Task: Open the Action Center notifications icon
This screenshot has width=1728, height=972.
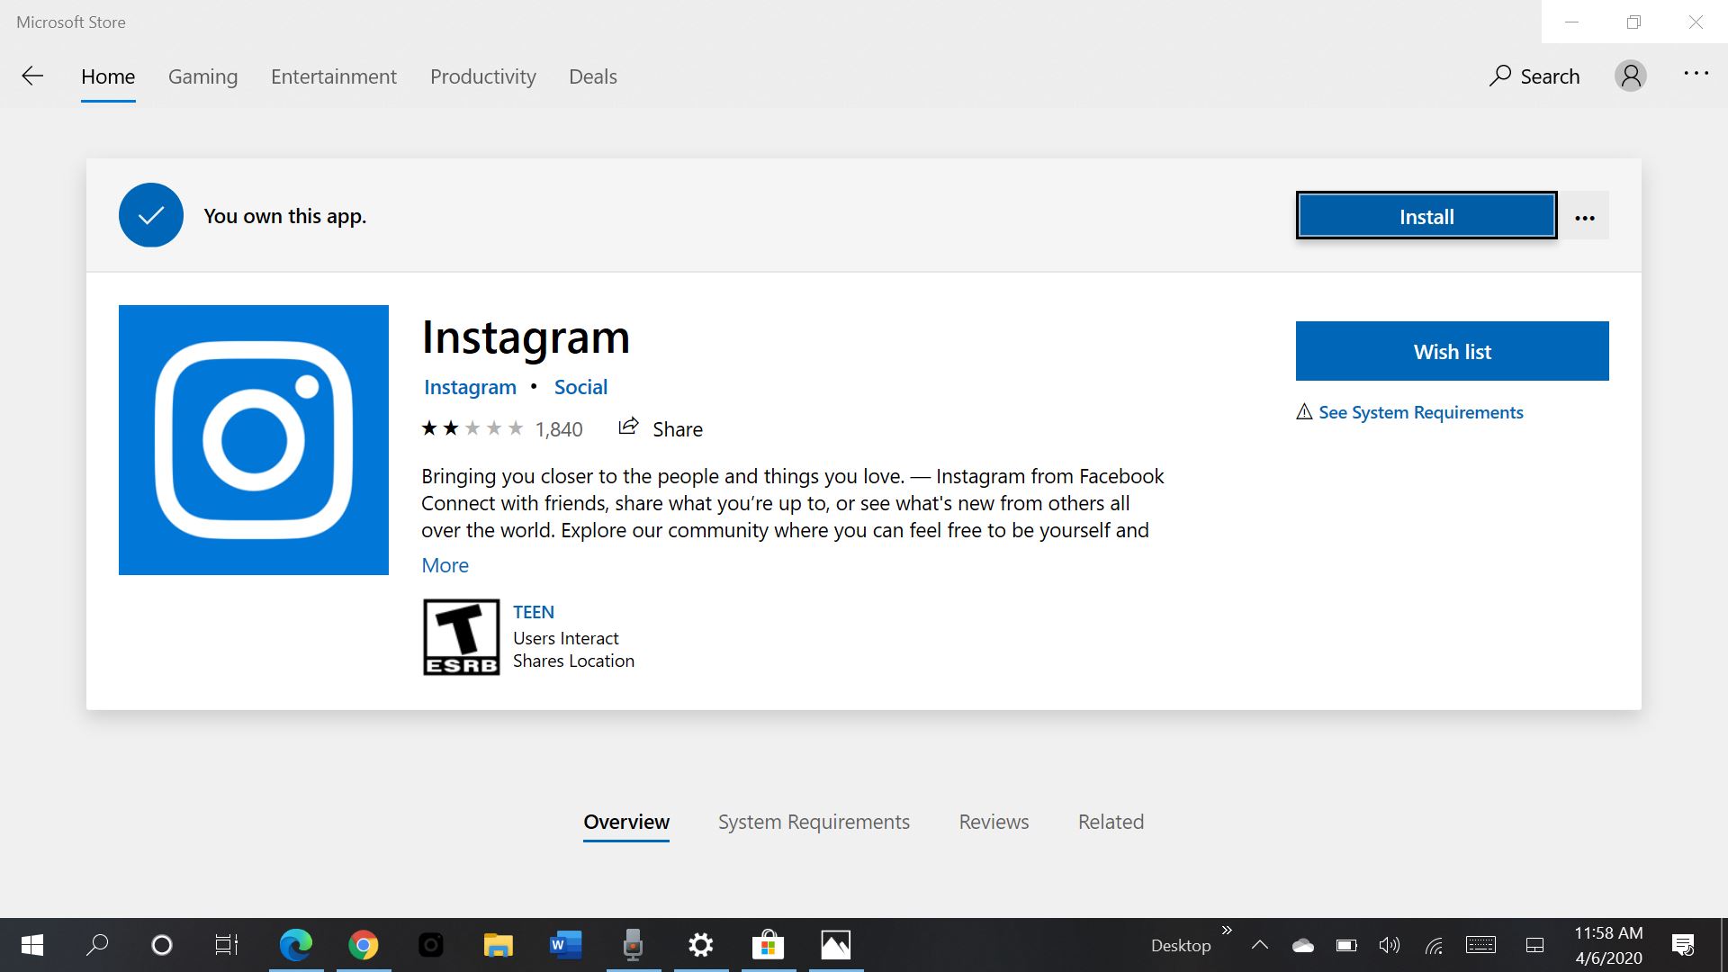Action: coord(1682,945)
